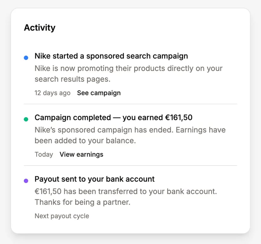Image resolution: width=261 pixels, height=244 pixels.
Task: Click the 12 days ago timestamp
Action: 52,93
